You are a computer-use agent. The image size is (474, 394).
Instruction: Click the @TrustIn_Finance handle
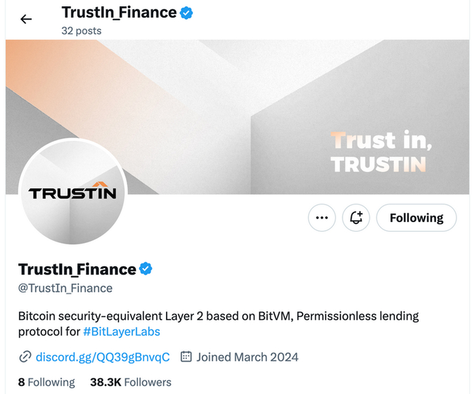[65, 288]
